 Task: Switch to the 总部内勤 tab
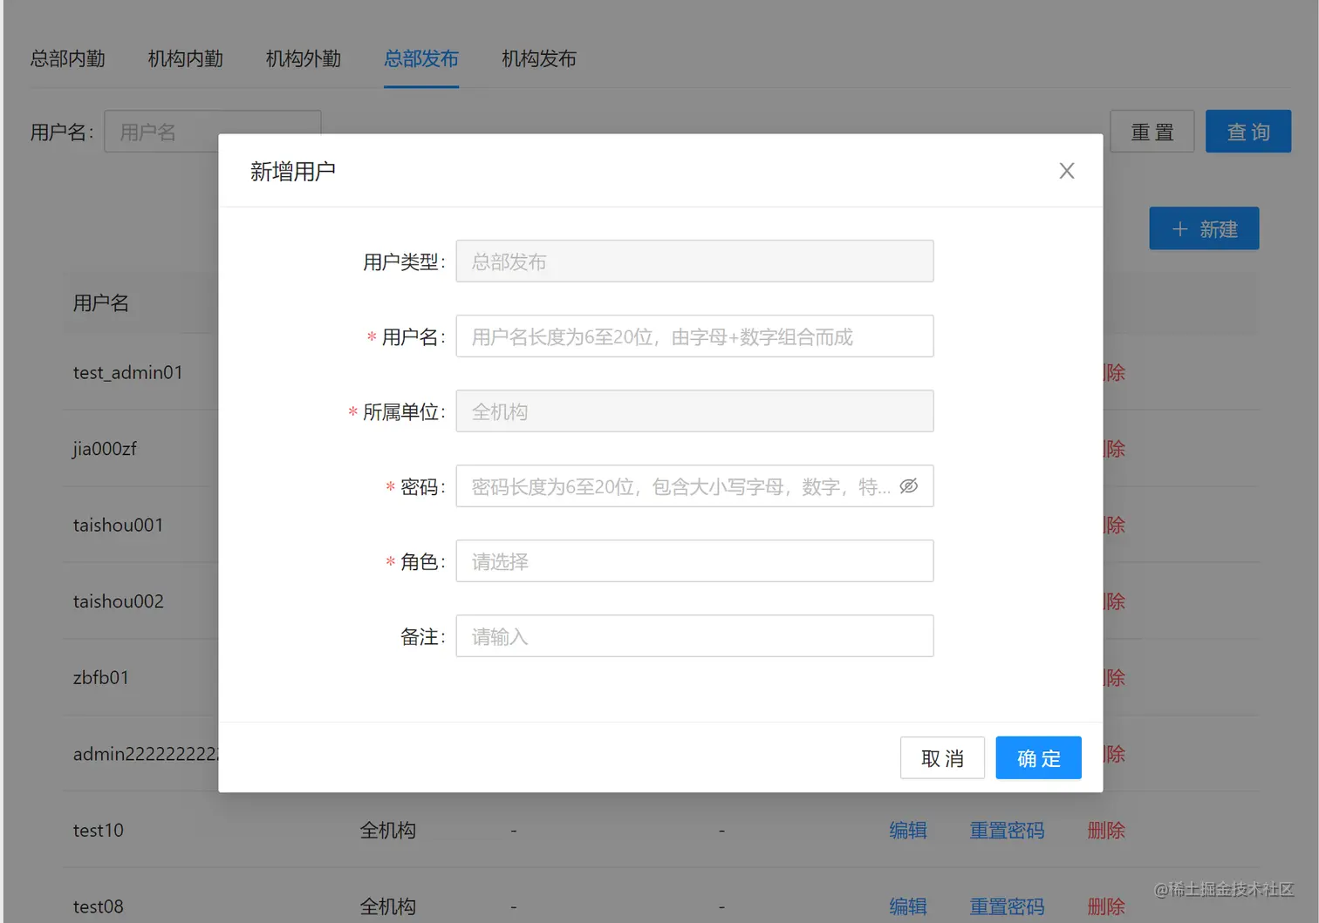(x=68, y=58)
